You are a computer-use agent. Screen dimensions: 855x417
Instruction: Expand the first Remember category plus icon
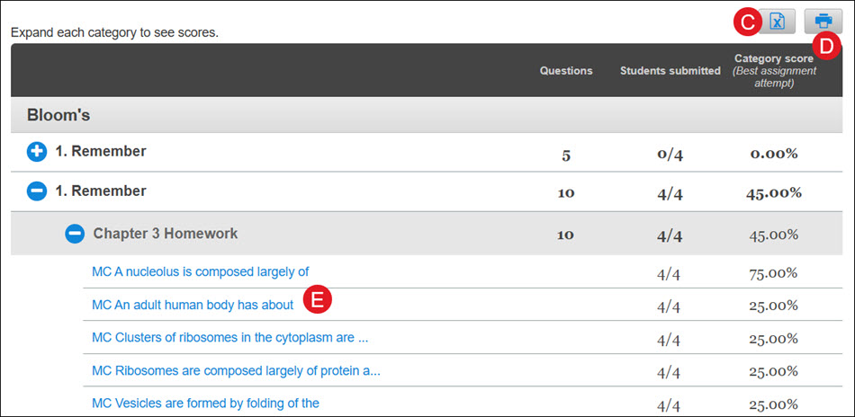pyautogui.click(x=37, y=153)
